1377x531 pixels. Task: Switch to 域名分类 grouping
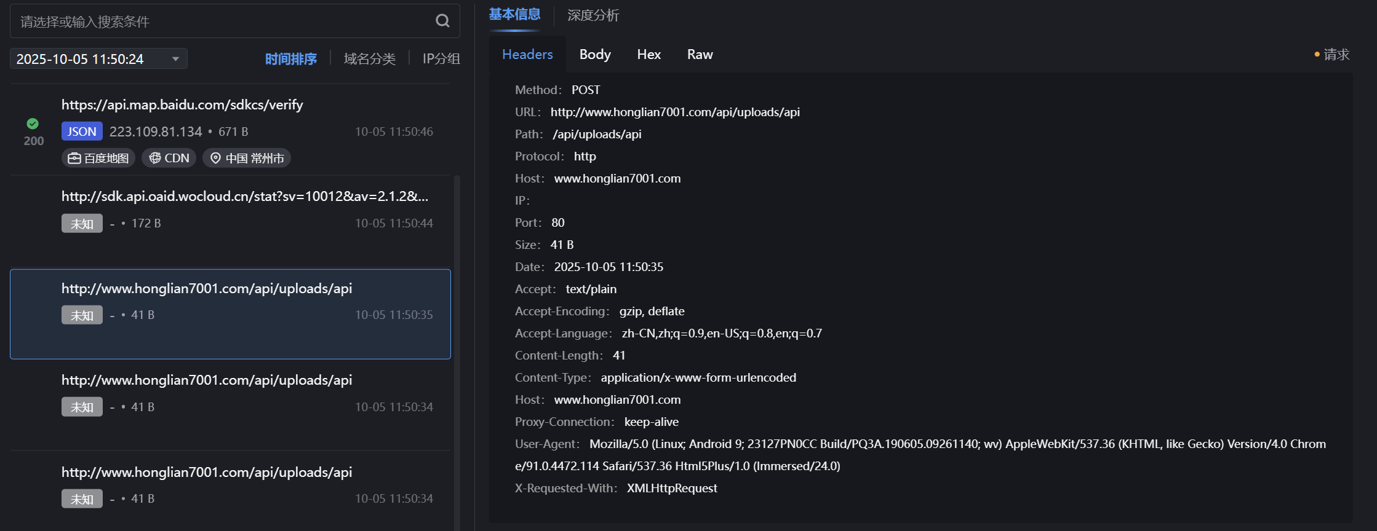pos(369,59)
